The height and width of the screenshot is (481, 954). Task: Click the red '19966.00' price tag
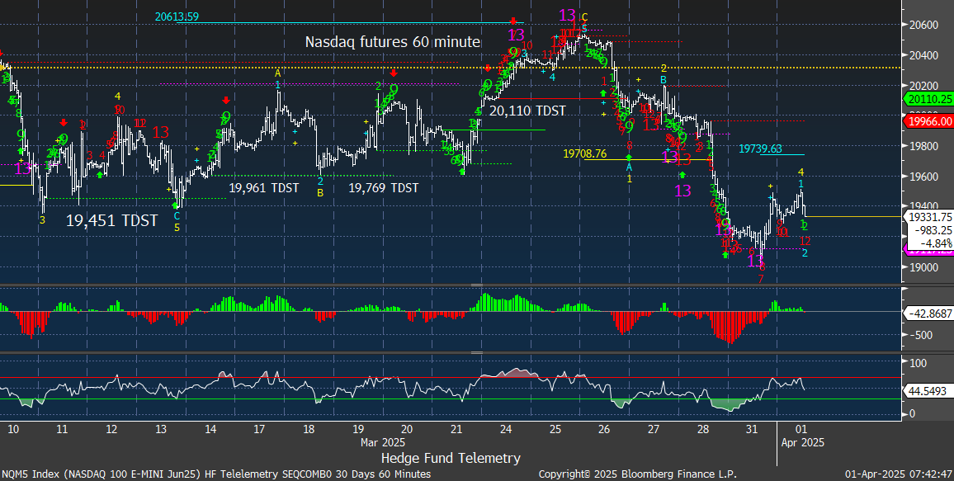click(x=928, y=121)
